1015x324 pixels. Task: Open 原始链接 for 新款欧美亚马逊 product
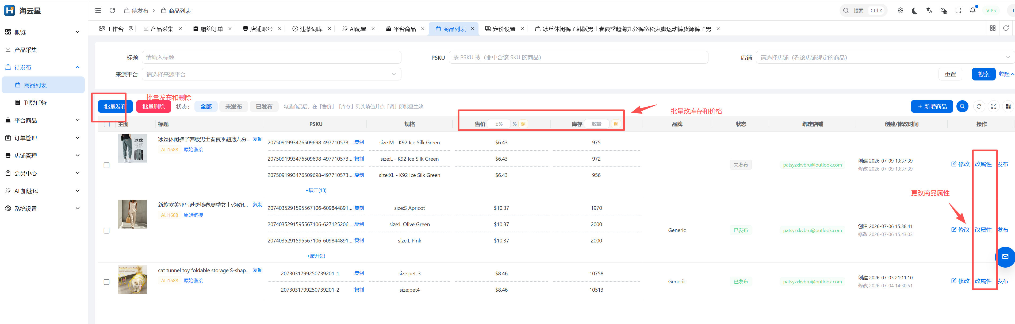coord(193,215)
